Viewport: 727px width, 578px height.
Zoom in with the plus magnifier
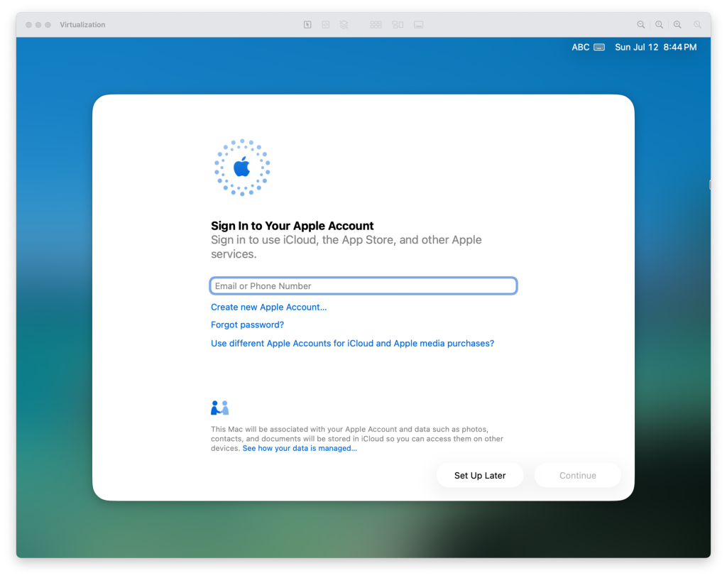coord(677,25)
